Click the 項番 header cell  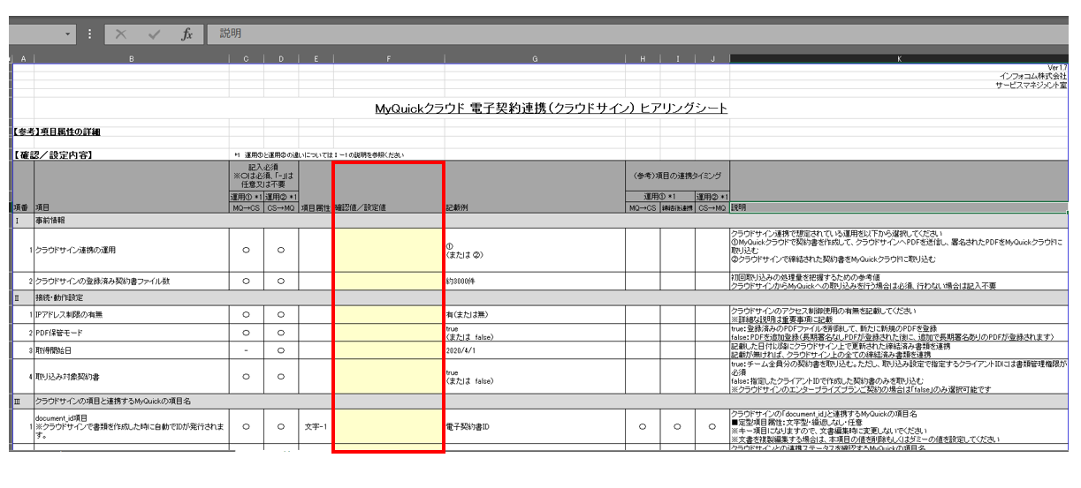click(x=23, y=207)
